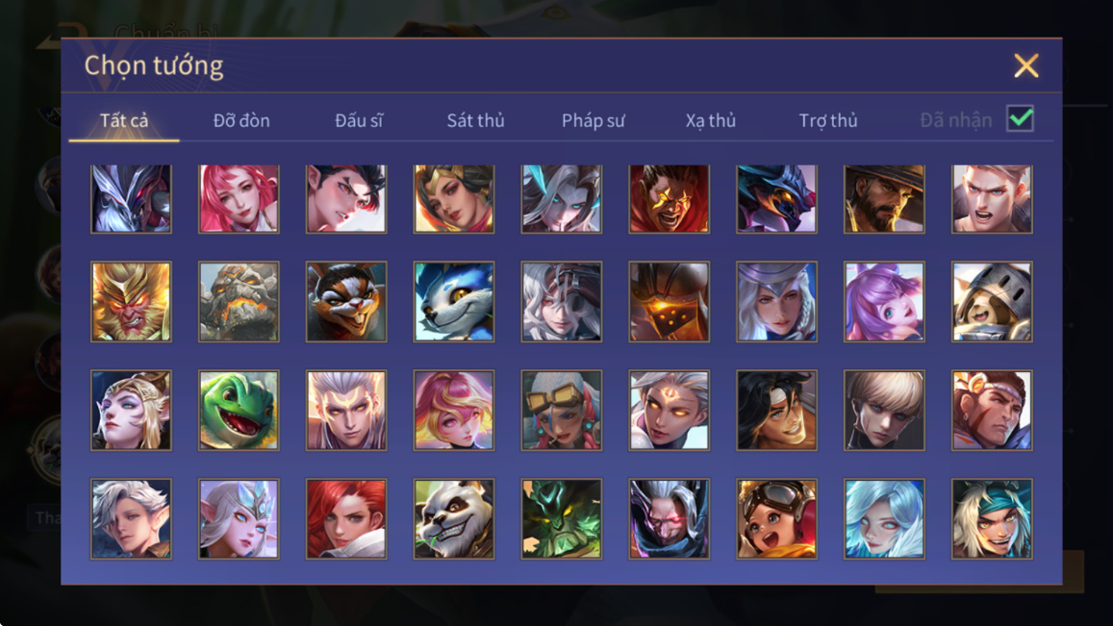
Task: Choose the raccoon in knight helmet hero
Action: point(992,302)
